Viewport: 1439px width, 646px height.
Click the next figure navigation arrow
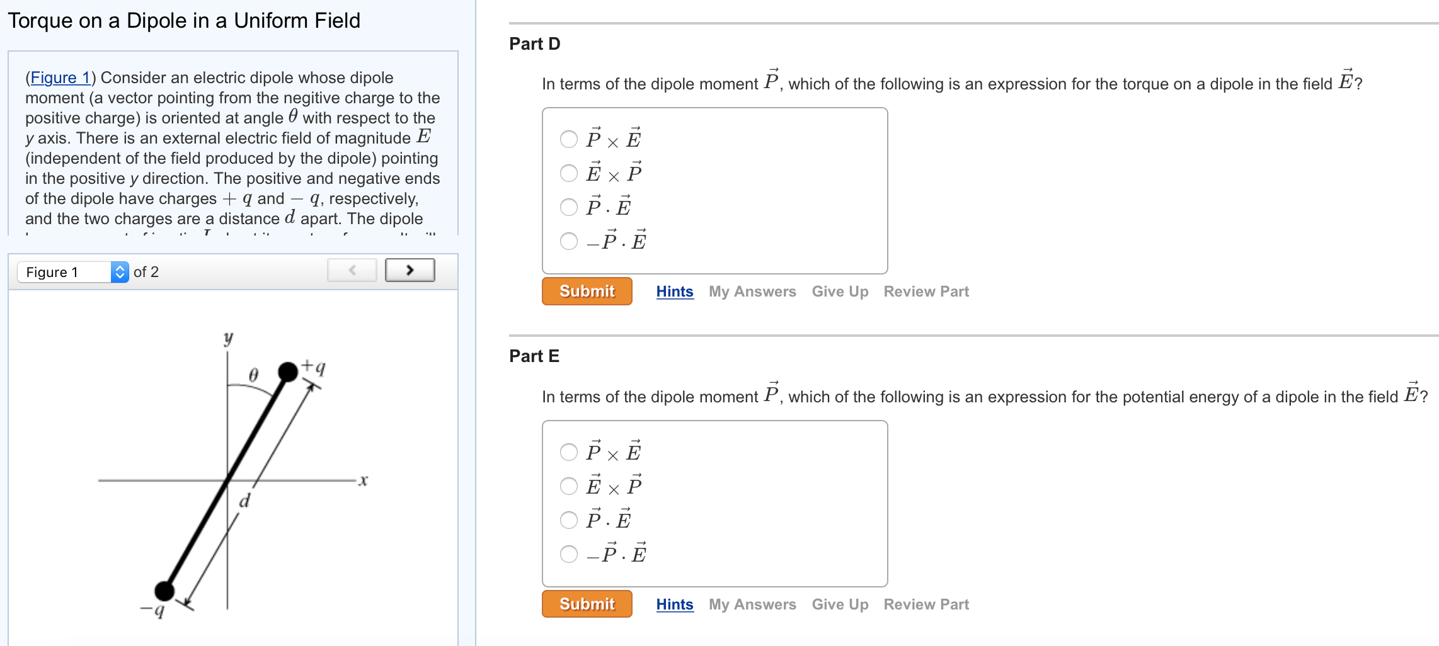coord(410,269)
